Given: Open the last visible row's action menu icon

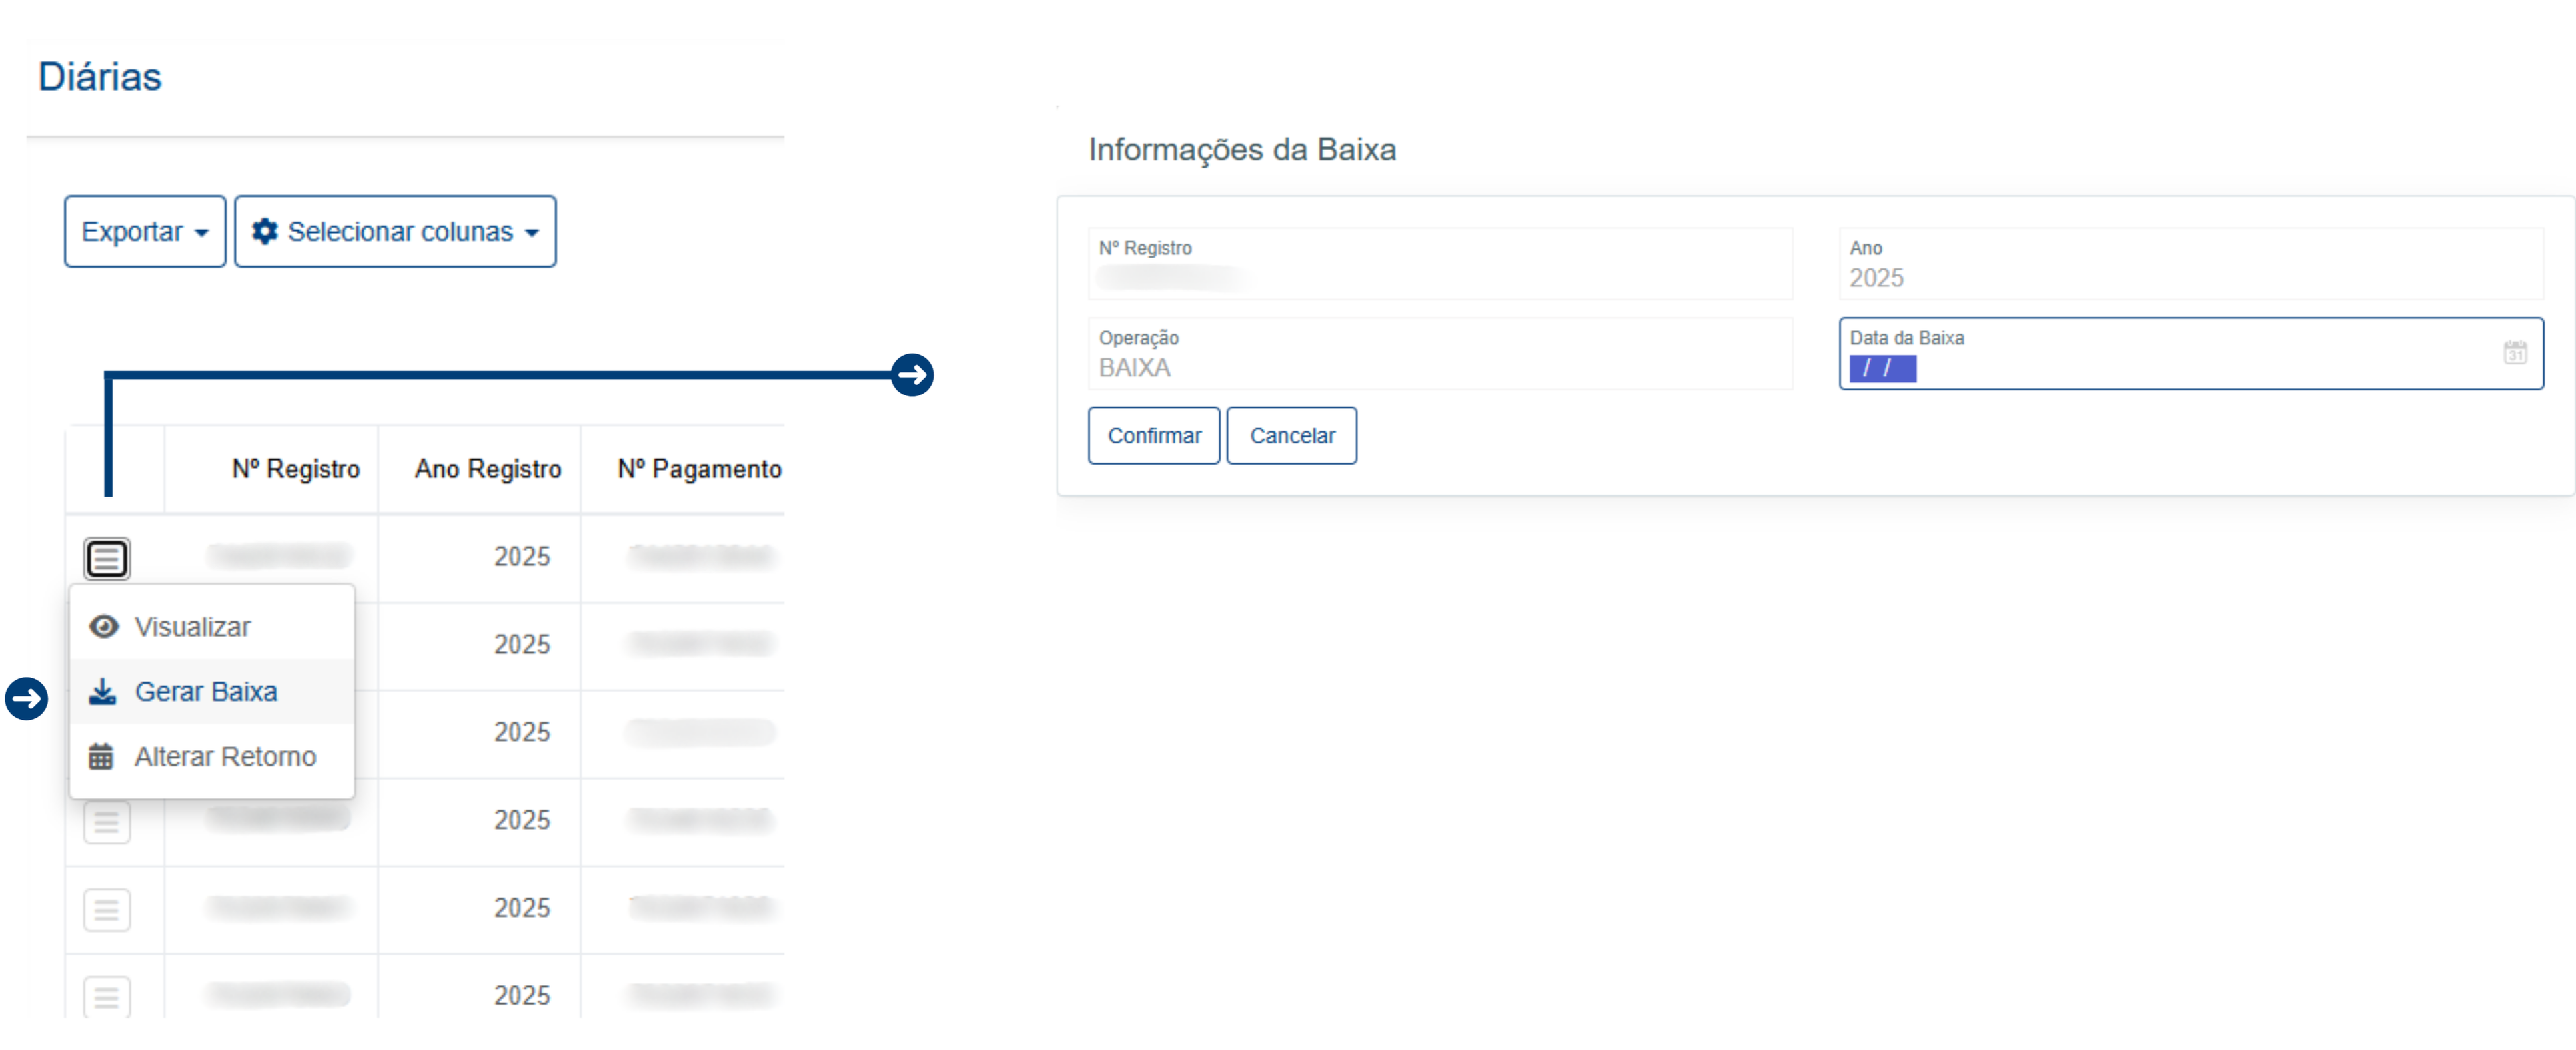Looking at the screenshot, I should coord(106,995).
